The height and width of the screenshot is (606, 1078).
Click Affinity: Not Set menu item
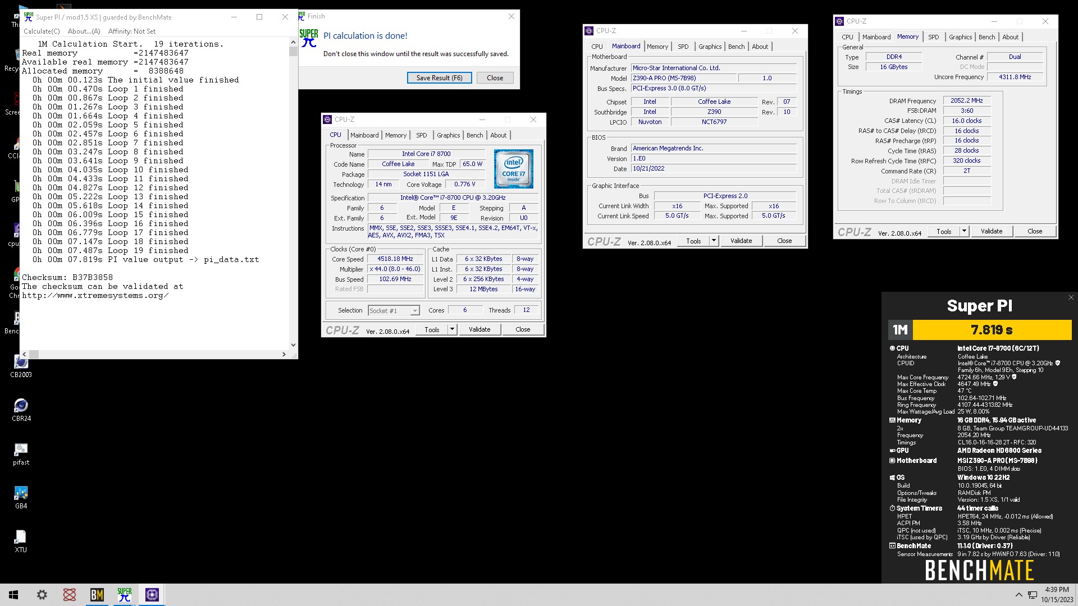coord(132,31)
